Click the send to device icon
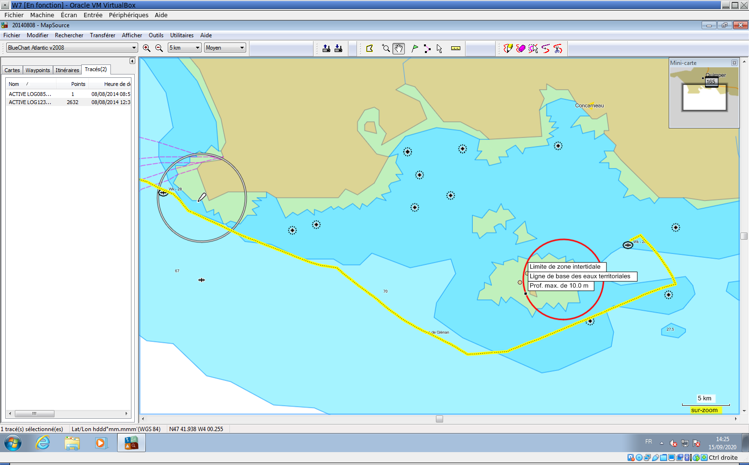The width and height of the screenshot is (749, 465). click(326, 48)
